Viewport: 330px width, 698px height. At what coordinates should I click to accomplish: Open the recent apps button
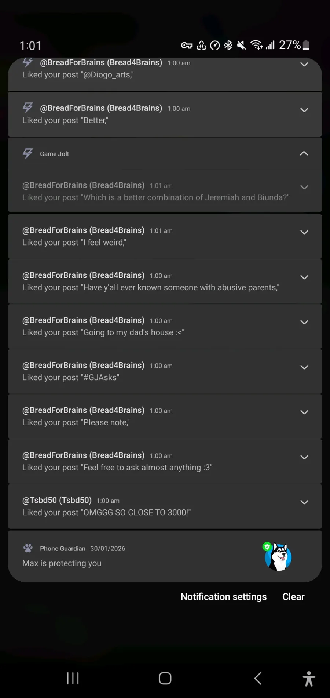(x=73, y=678)
